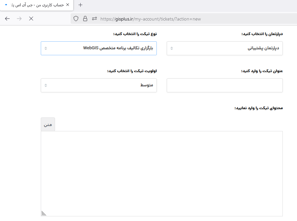Click the forward navigation arrow
Image resolution: width=297 pixels, height=221 pixels.
(x=19, y=19)
